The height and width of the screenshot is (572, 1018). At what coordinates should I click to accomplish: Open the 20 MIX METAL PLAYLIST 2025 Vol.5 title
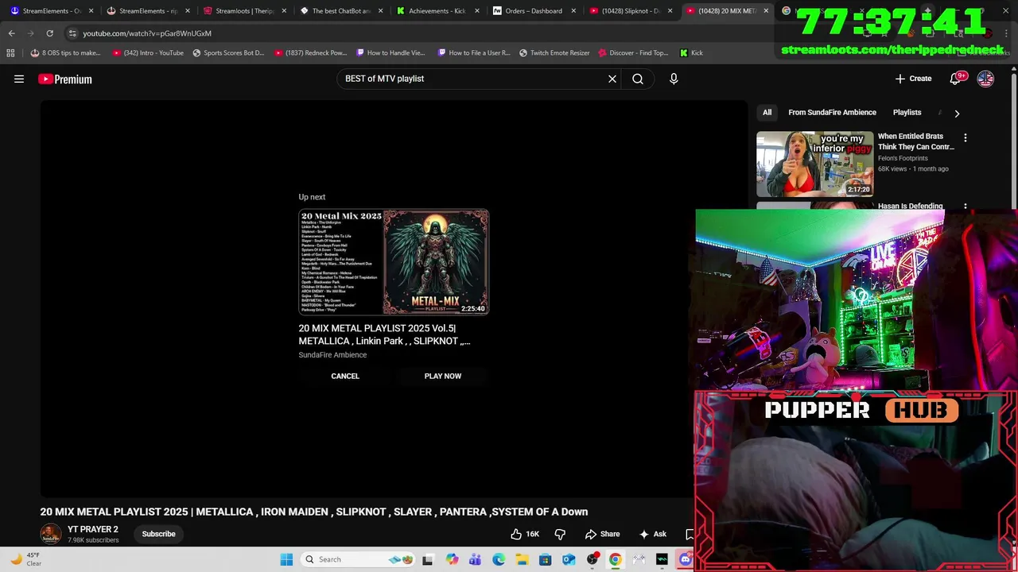click(385, 334)
